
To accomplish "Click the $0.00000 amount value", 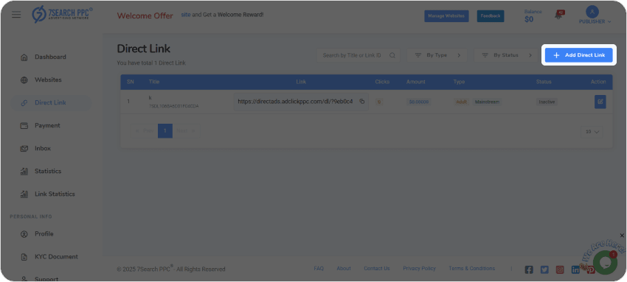I will 419,102.
